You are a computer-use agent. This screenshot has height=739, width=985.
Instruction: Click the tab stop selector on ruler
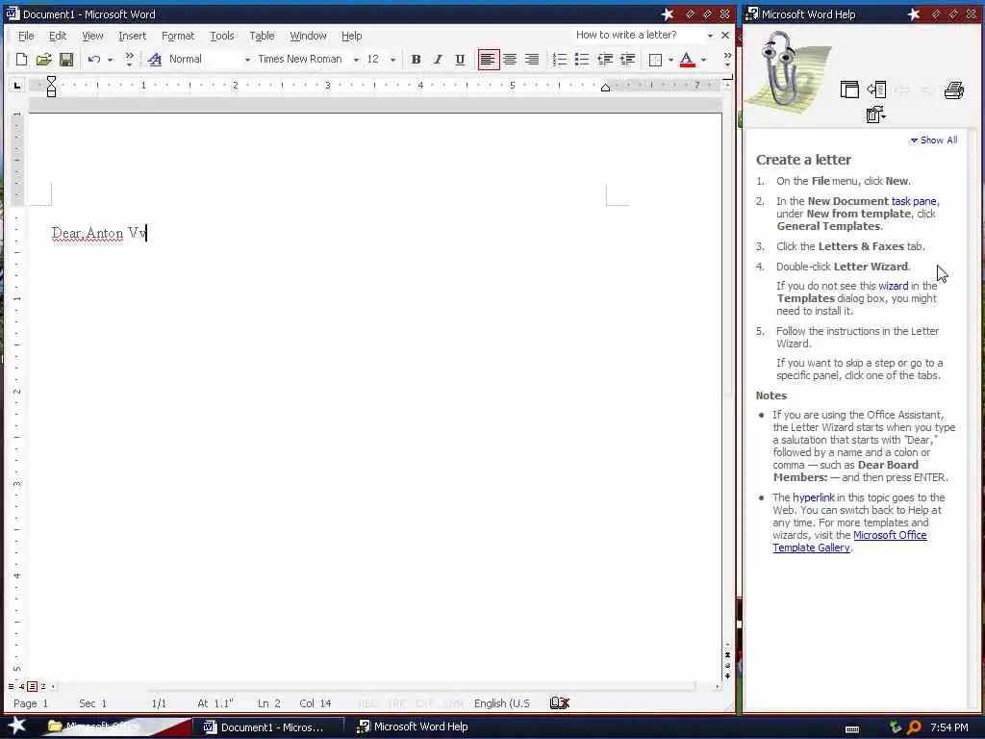point(17,86)
